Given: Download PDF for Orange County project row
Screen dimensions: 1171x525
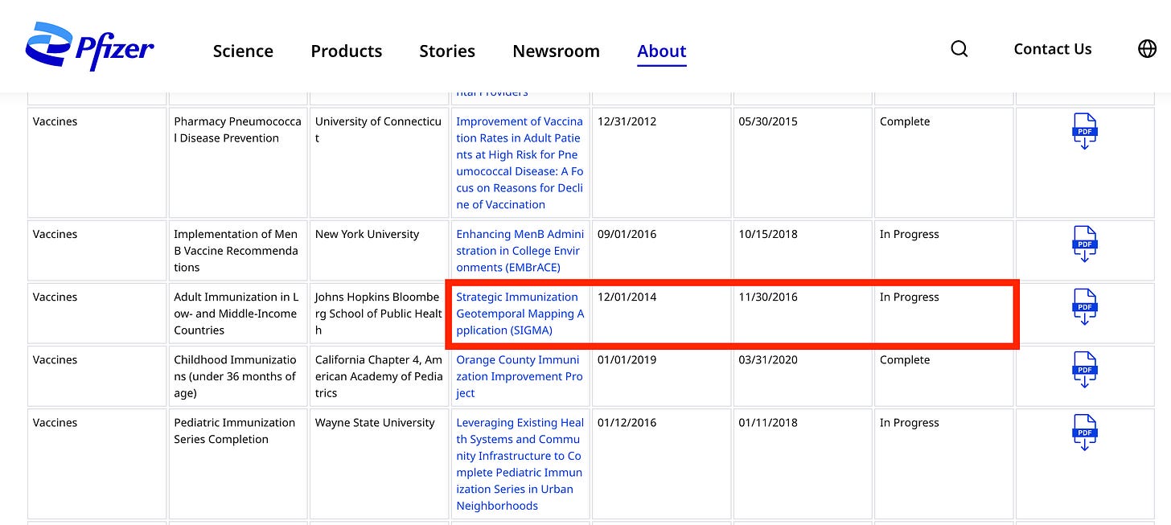Looking at the screenshot, I should click(1084, 370).
